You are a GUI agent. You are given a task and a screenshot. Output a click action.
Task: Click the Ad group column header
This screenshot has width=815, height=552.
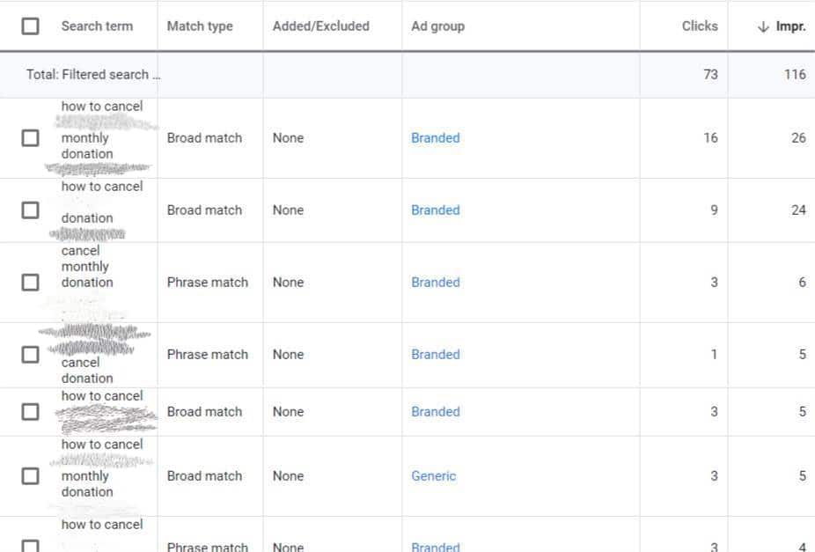(437, 26)
